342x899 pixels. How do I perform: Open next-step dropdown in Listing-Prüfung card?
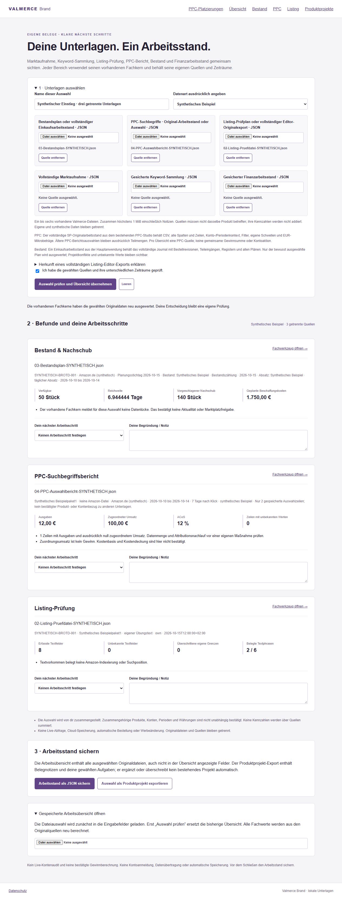coord(79,688)
